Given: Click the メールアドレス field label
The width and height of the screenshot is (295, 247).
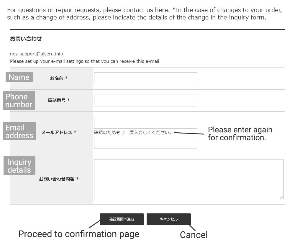Looking at the screenshot, I should [x=57, y=133].
